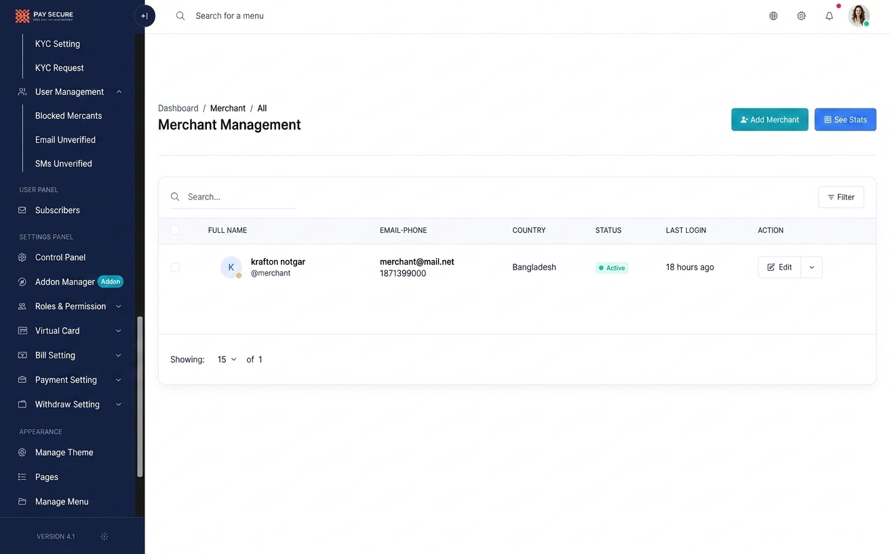
Task: Expand the Payment Setting chevron
Action: point(119,380)
